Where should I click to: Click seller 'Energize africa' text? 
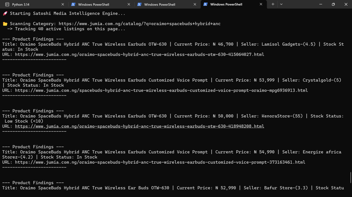click(322, 152)
